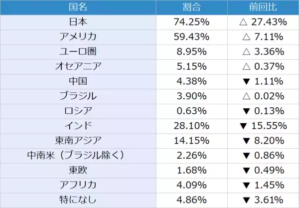The image size is (299, 208).
Task: Select the 割合 column header
Action: tap(192, 7)
